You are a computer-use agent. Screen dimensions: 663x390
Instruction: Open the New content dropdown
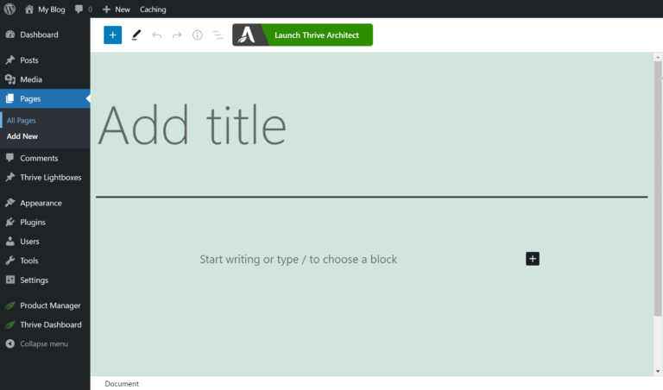pyautogui.click(x=116, y=9)
